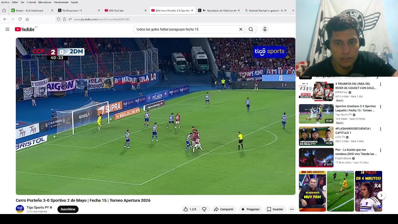The image size is (398, 224).
Task: Subscribe to Tigo Sports PY channel
Action: pos(68,209)
